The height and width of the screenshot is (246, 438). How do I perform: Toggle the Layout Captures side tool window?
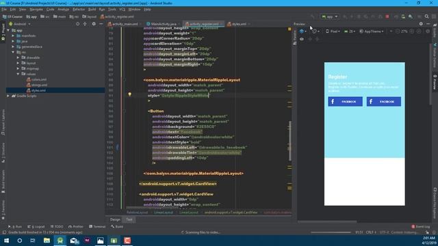(3, 122)
